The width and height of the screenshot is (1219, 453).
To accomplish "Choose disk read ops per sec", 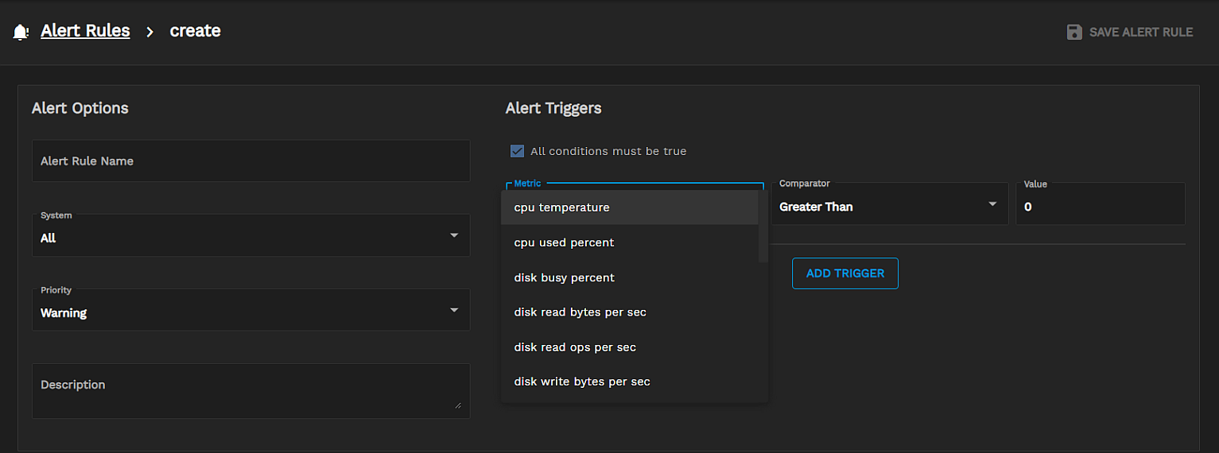I will [x=575, y=347].
